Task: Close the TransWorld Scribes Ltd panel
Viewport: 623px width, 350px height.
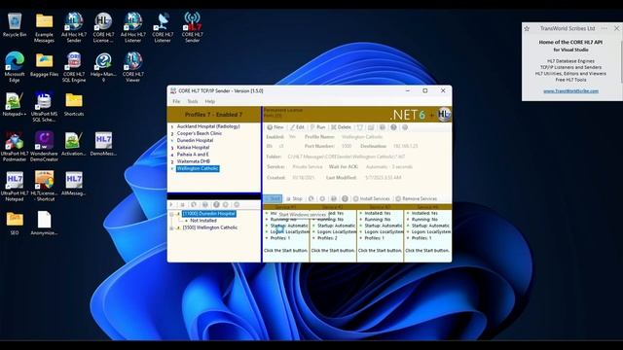Action: (616, 28)
